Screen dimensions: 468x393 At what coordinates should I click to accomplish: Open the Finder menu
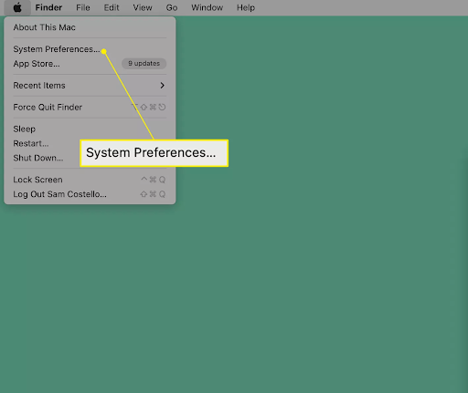coord(48,7)
